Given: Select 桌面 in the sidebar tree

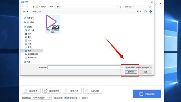Looking at the screenshot, I should point(31,51).
